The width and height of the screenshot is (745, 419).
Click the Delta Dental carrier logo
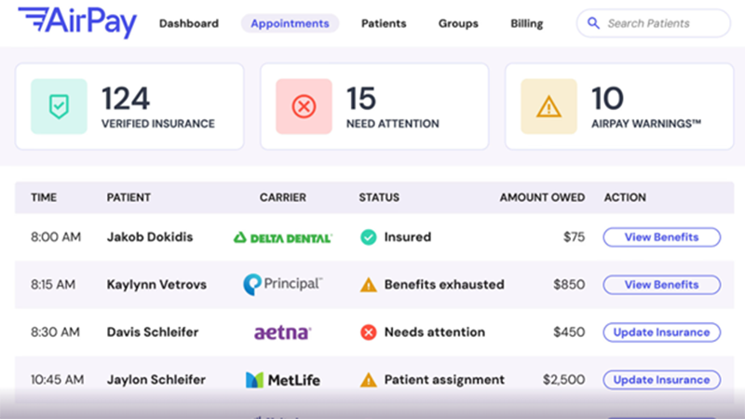point(282,237)
